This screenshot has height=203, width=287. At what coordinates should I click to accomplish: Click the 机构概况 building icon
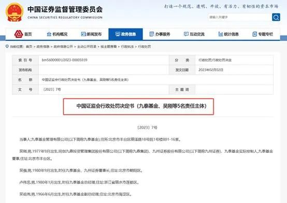click(49, 34)
